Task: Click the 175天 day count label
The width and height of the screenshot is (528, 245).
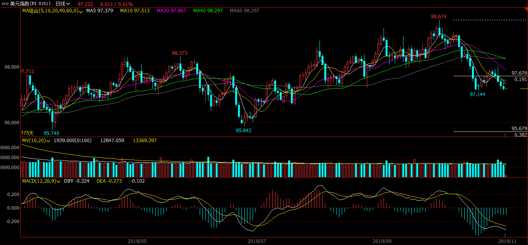Action: click(27, 133)
